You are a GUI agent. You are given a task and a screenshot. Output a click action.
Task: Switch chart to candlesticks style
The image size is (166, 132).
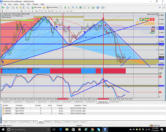pos(65,7)
